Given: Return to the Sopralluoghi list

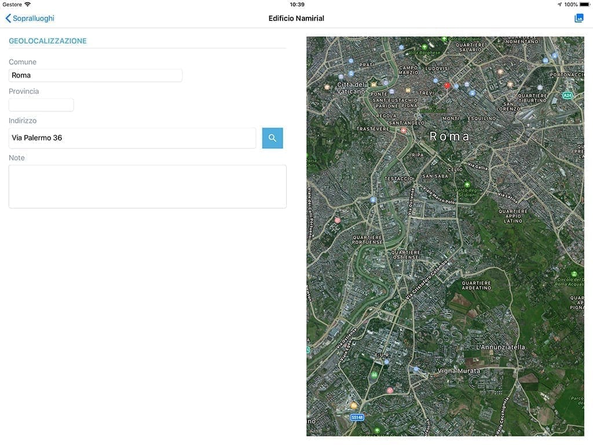Looking at the screenshot, I should click(31, 18).
